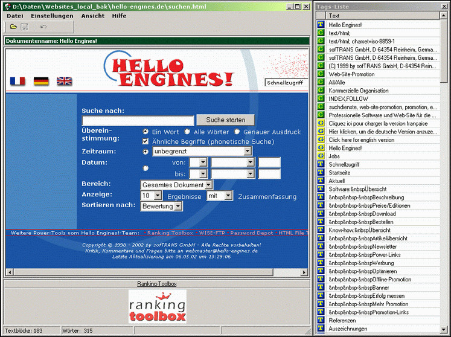Click the horizontal scrollbar right arrow
Viewport: 451px width, 337px height.
pyautogui.click(x=304, y=272)
